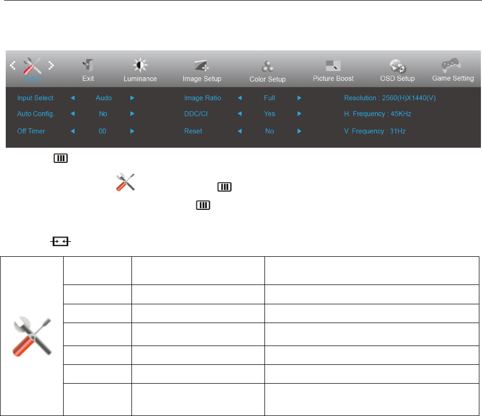Click the Color Setup label
Screen dimensions: 482x416
tap(268, 79)
